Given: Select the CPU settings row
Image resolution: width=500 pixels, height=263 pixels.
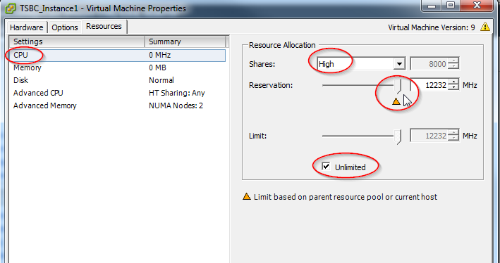Looking at the screenshot, I should (x=117, y=55).
